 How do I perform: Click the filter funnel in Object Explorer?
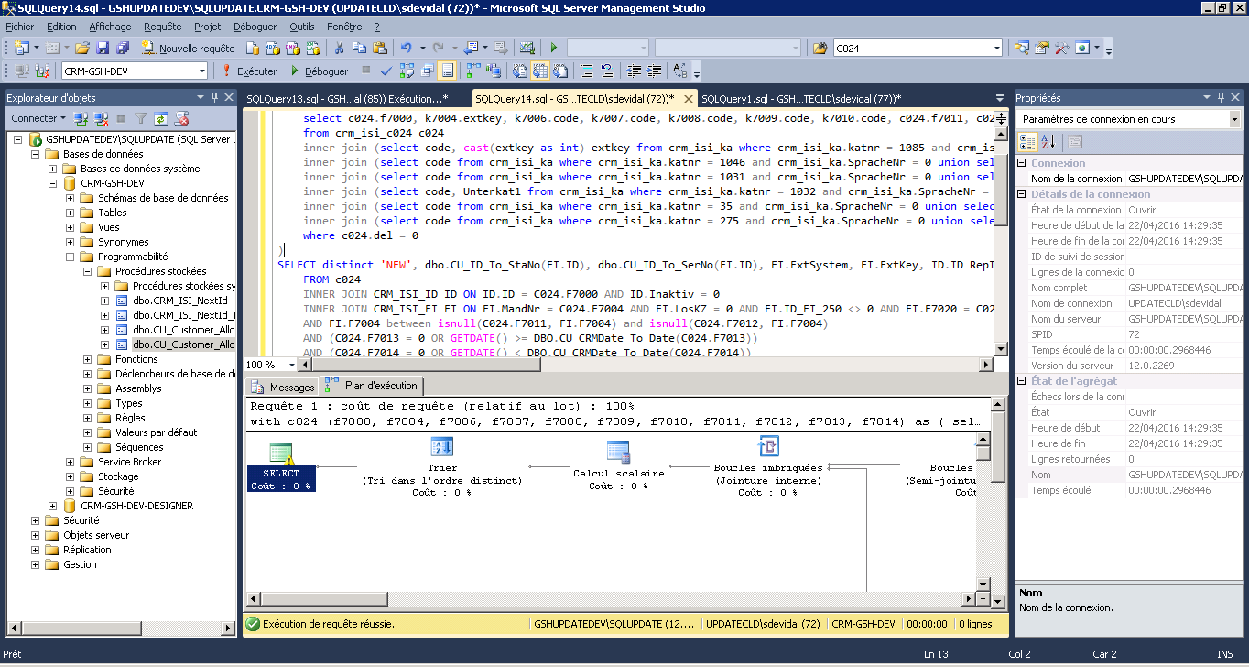[141, 118]
